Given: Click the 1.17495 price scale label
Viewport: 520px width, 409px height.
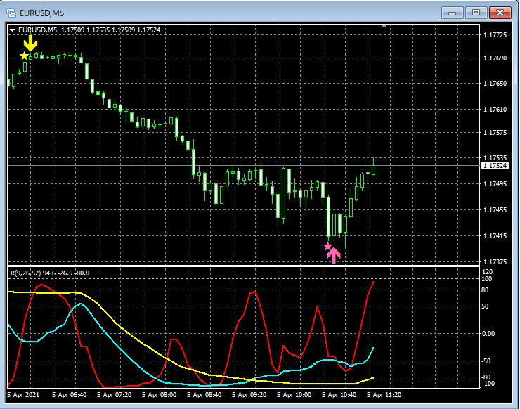Looking at the screenshot, I should point(495,183).
